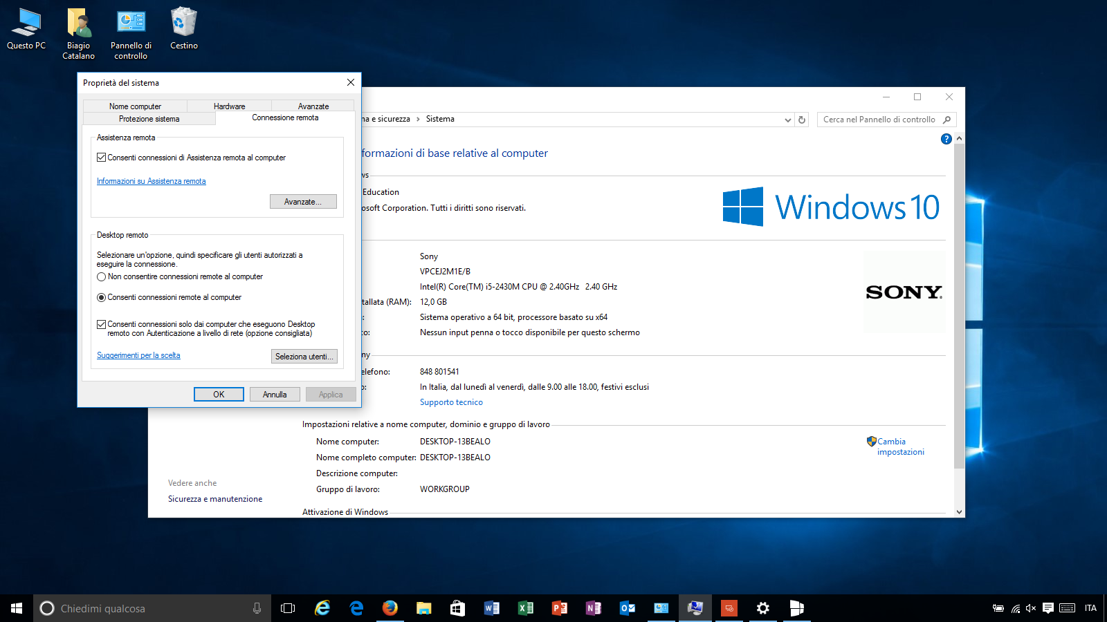Open the Wi-Fi network tray icon
1107x622 pixels.
coord(1015,608)
